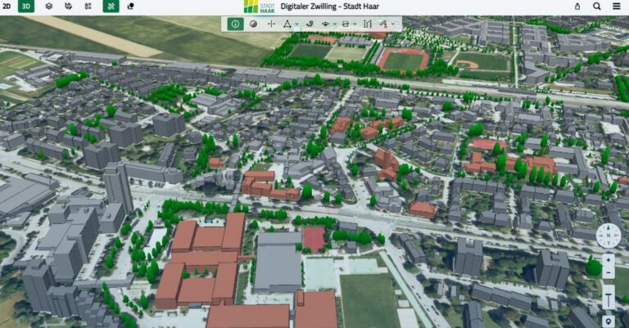The height and width of the screenshot is (328, 629).
Task: Expand the triangle measurement tool dropdown
Action: [296, 25]
